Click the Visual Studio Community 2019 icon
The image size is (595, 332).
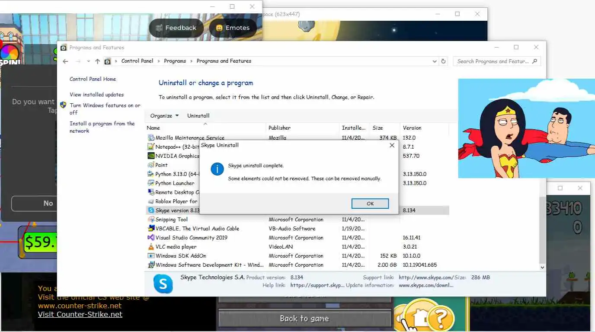pyautogui.click(x=151, y=238)
